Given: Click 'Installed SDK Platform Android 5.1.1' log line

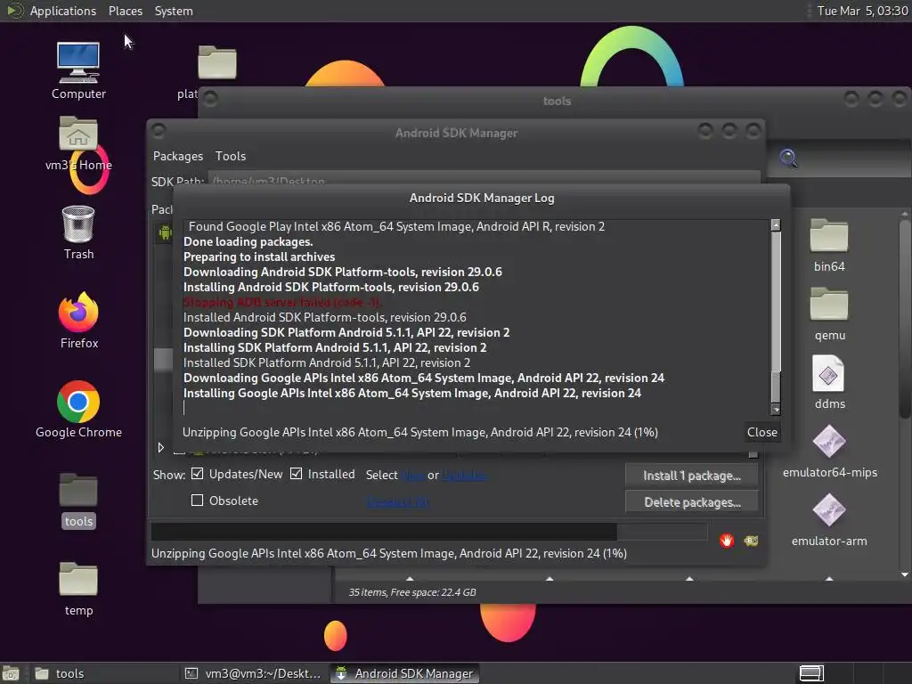Looking at the screenshot, I should tap(326, 362).
